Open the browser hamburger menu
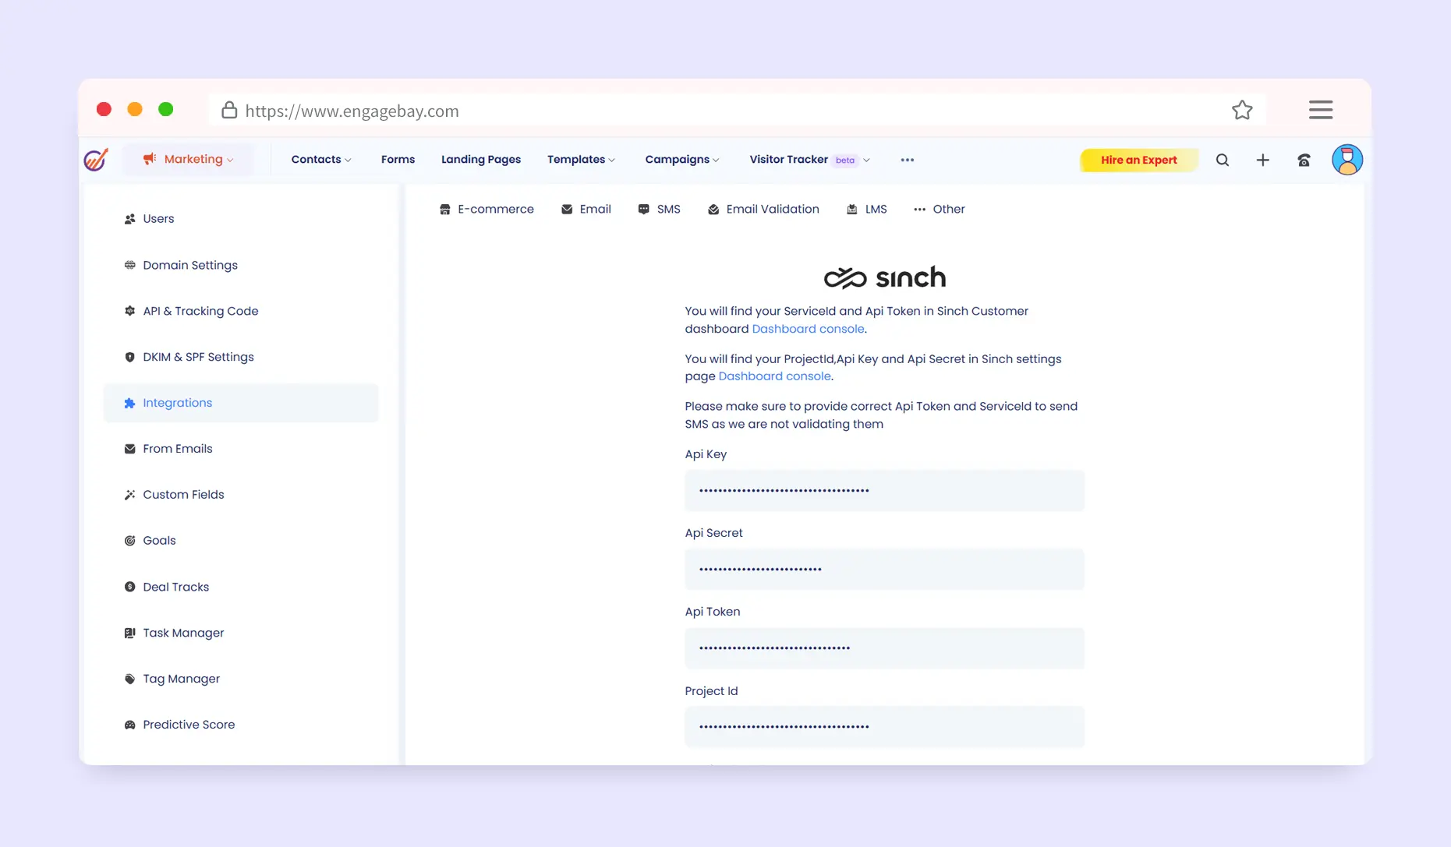The height and width of the screenshot is (847, 1451). tap(1320, 110)
